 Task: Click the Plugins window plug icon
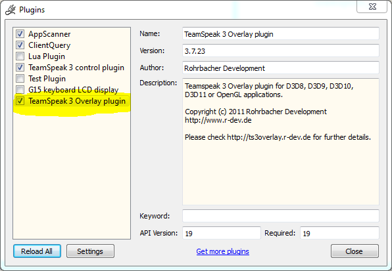[11, 10]
